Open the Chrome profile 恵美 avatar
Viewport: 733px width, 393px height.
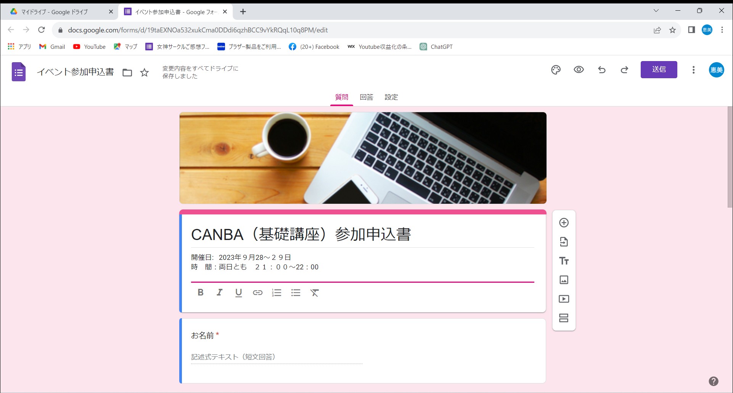click(x=707, y=30)
